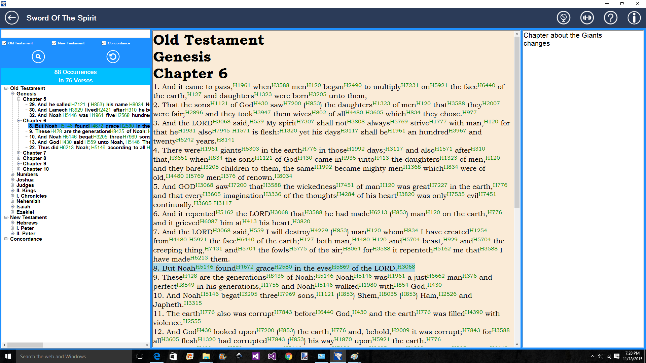646x363 pixels.
Task: Open the info icon in header
Action: click(x=634, y=18)
